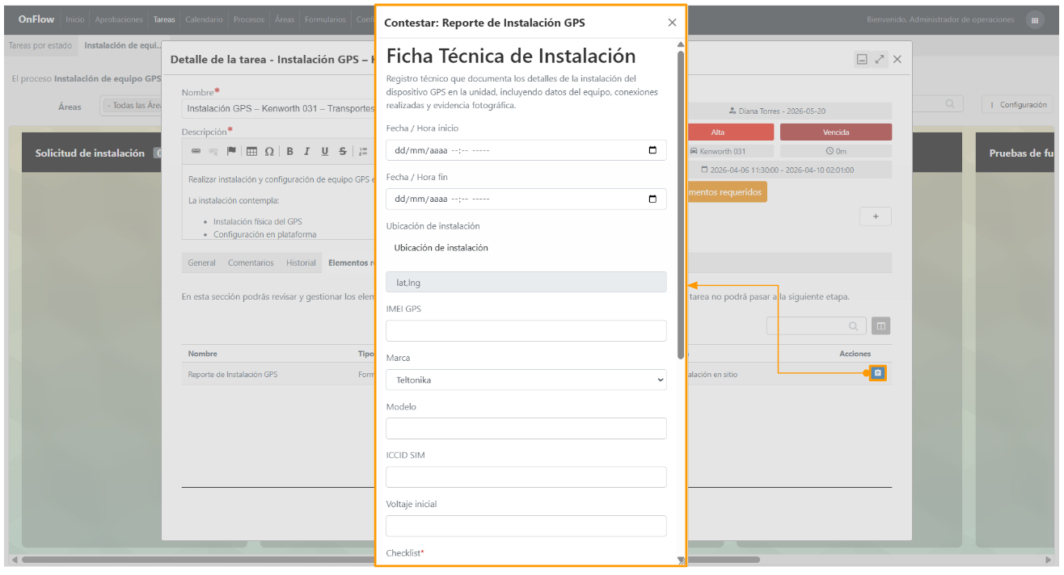Click the insert table icon in Descripción toolbar

[x=252, y=151]
